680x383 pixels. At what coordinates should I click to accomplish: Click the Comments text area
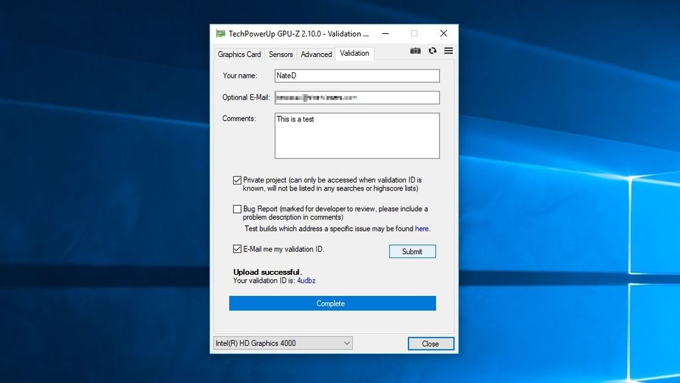click(357, 135)
